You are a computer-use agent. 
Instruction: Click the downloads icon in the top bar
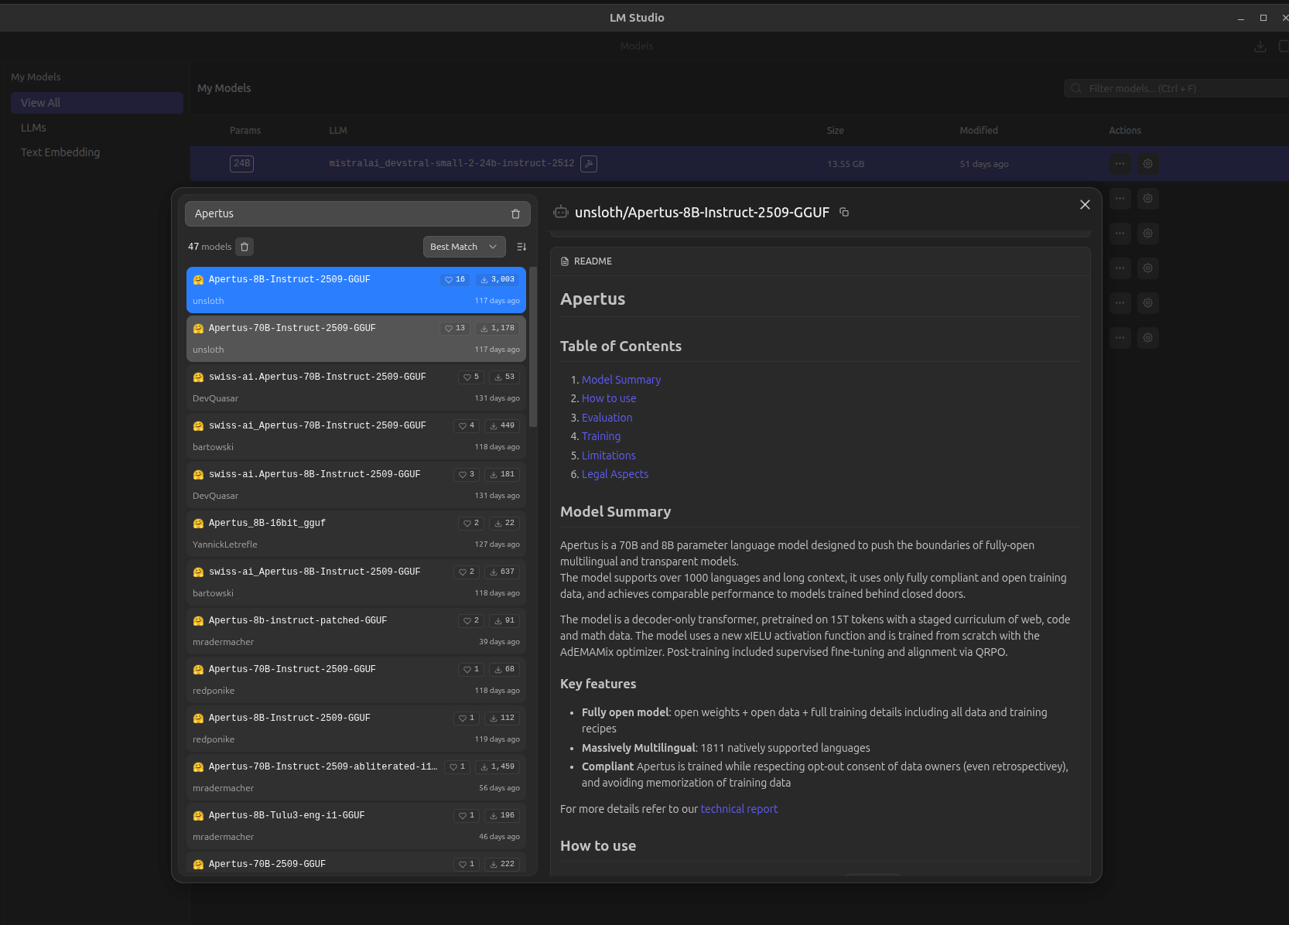pyautogui.click(x=1260, y=46)
